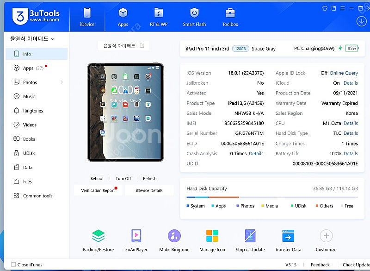Go to the Smart Flash tab
Image resolution: width=370 pixels, height=271 pixels.
pos(194,17)
